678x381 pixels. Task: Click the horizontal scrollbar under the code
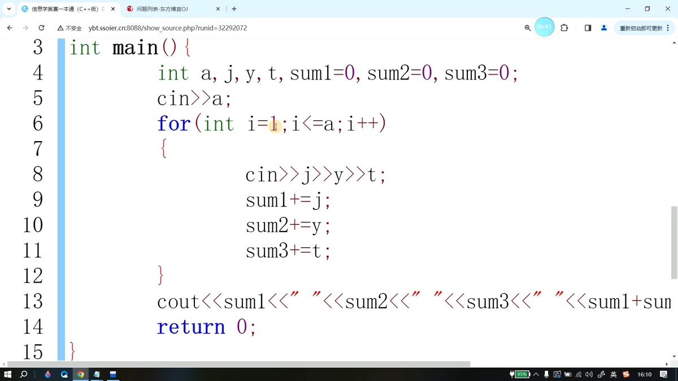click(x=237, y=364)
